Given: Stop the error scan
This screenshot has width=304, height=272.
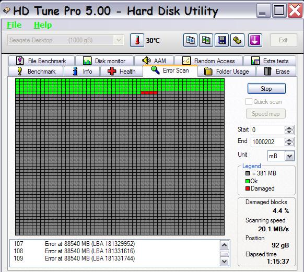Looking at the screenshot, I should (x=266, y=89).
